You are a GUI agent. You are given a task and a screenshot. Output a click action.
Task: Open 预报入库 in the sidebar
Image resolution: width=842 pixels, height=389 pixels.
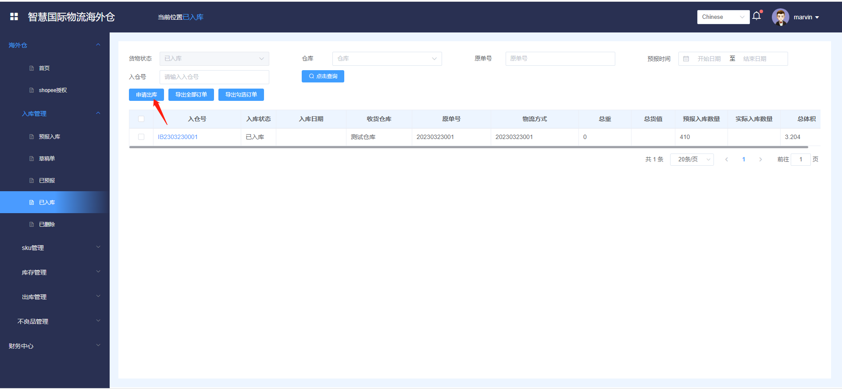49,137
